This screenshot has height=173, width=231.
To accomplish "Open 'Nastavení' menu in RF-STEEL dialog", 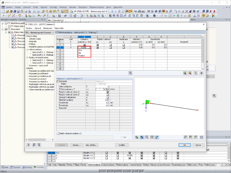I will (48, 28).
